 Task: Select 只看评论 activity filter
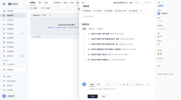(x=100, y=29)
